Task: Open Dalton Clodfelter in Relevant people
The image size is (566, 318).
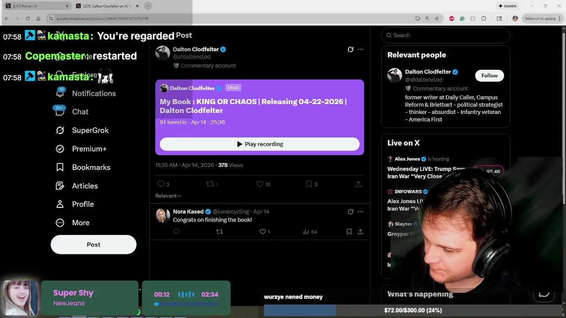Action: click(428, 72)
